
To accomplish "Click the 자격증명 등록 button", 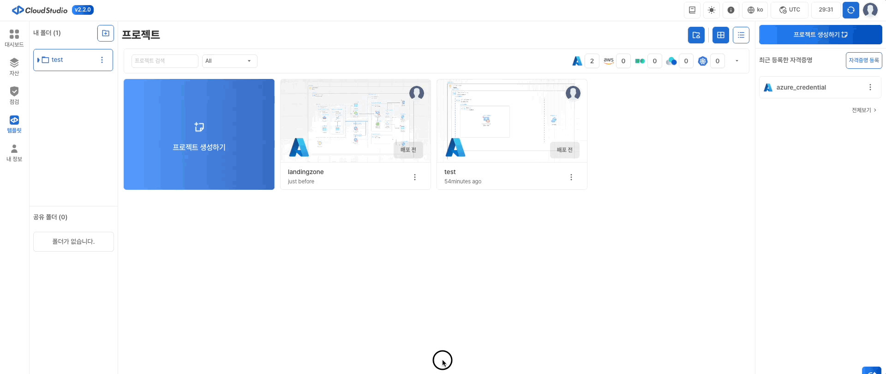I will 863,60.
